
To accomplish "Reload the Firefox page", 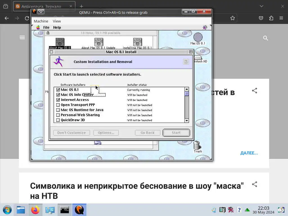I will pos(27,18).
